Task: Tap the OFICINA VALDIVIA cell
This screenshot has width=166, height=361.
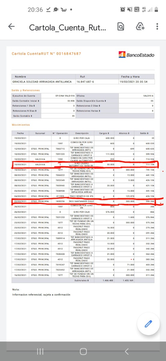Action: (x=58, y=96)
